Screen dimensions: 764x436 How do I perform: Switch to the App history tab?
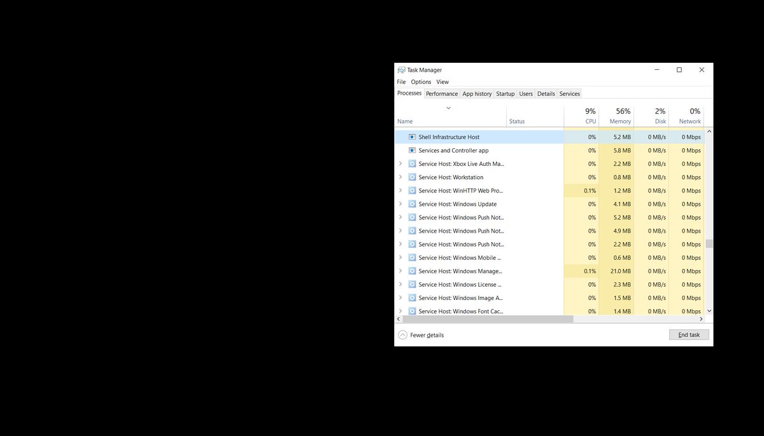coord(477,94)
